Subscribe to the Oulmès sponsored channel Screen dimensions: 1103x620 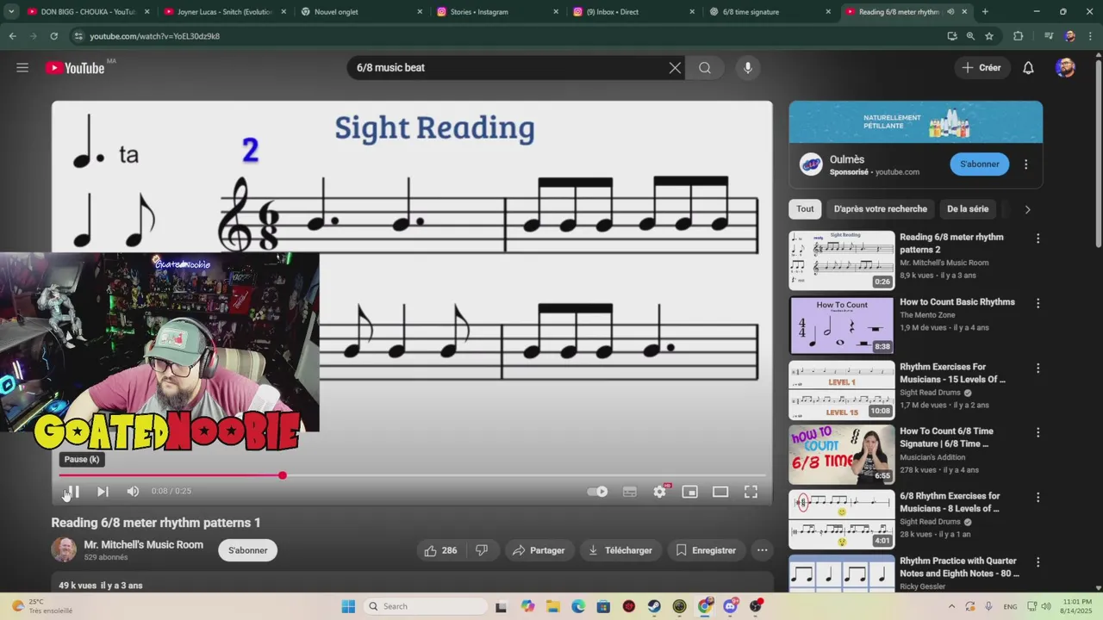click(x=980, y=164)
